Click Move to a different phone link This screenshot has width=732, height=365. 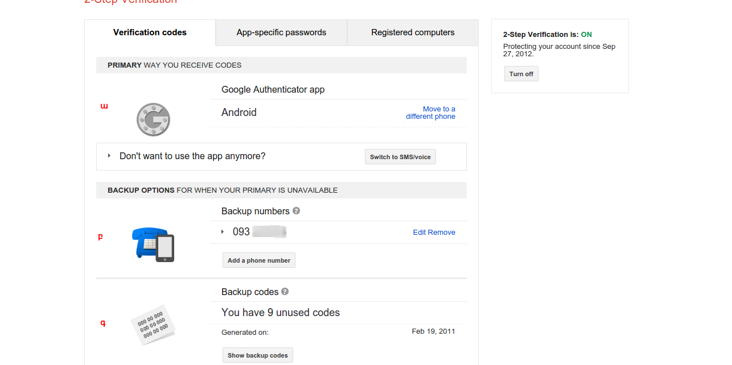pos(431,113)
